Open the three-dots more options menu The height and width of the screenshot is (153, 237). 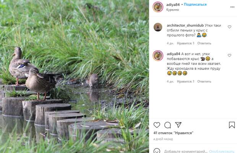point(232,7)
